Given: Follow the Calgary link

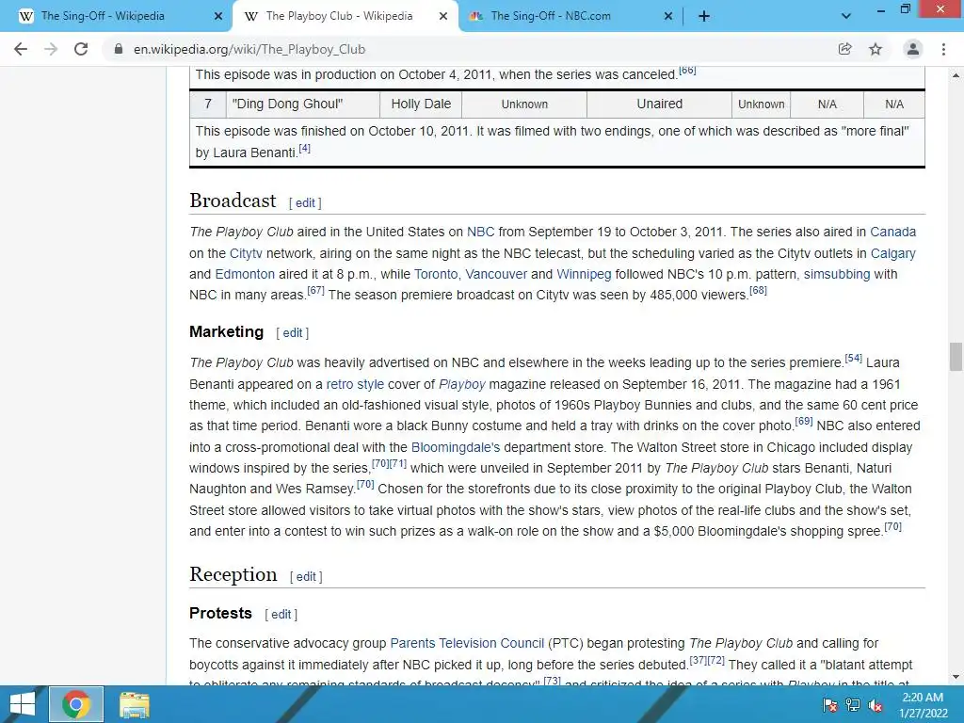Looking at the screenshot, I should click(x=892, y=253).
